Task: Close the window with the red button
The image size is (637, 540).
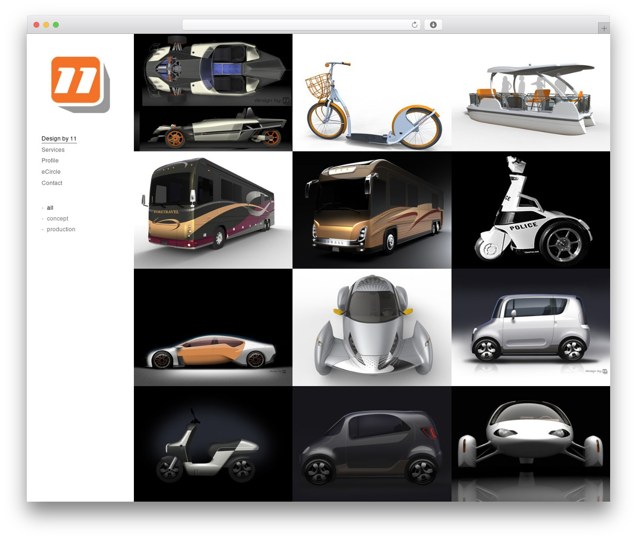Action: tap(36, 25)
